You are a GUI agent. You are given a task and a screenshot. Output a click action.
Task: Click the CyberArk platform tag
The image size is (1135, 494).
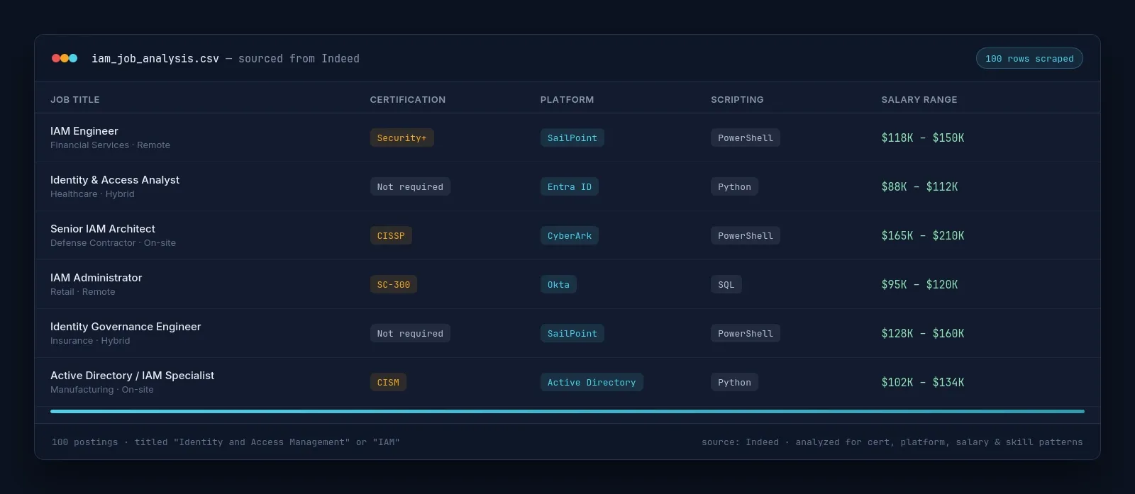tap(570, 236)
